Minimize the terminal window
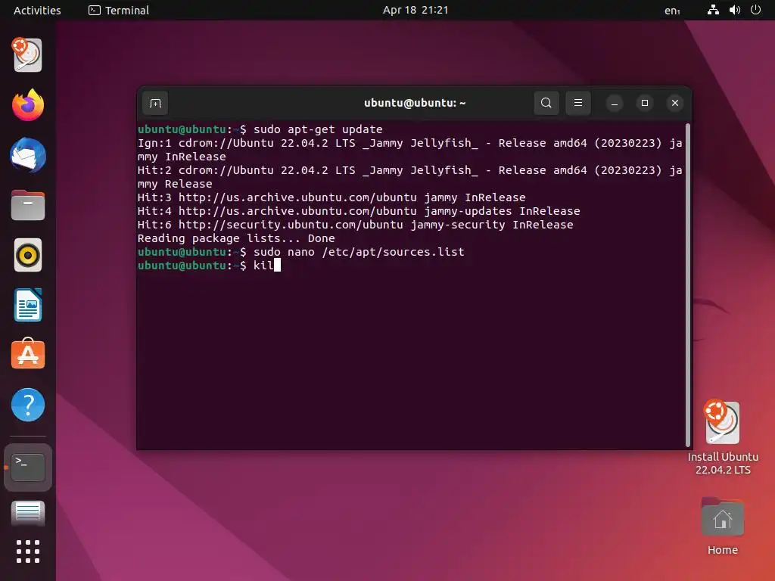The width and height of the screenshot is (775, 581). coord(615,103)
